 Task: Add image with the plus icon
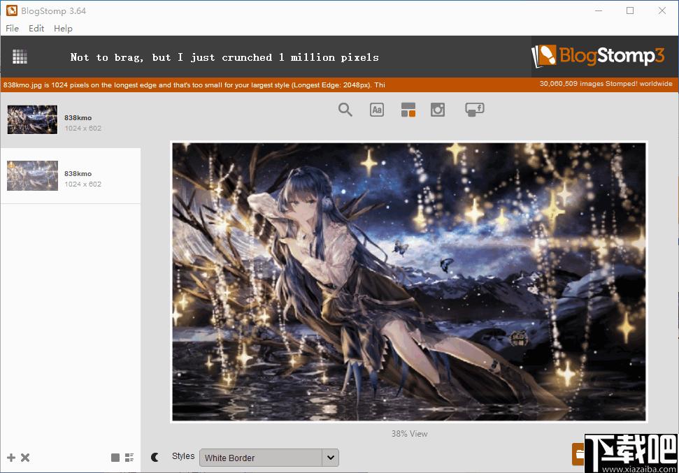[11, 458]
